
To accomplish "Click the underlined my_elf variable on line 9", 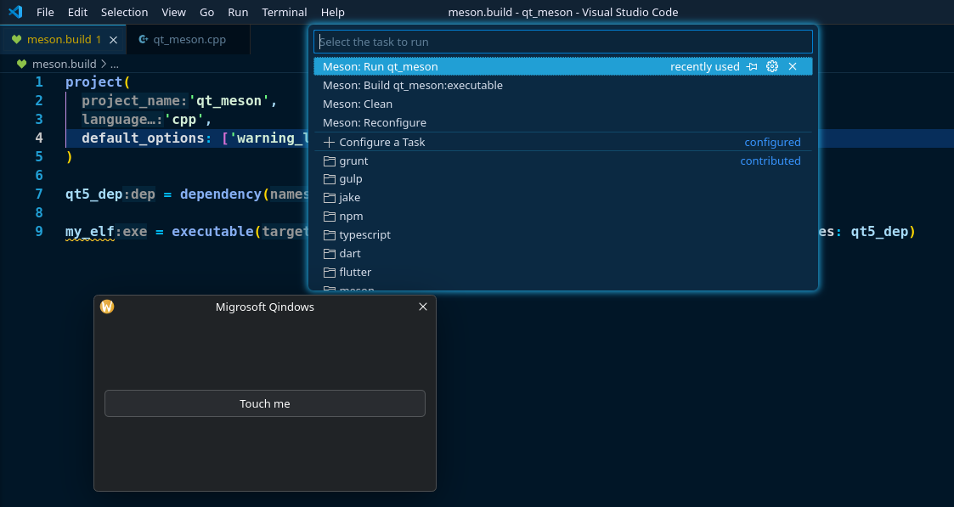I will [x=90, y=232].
